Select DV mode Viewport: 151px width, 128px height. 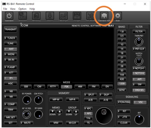click(x=107, y=86)
